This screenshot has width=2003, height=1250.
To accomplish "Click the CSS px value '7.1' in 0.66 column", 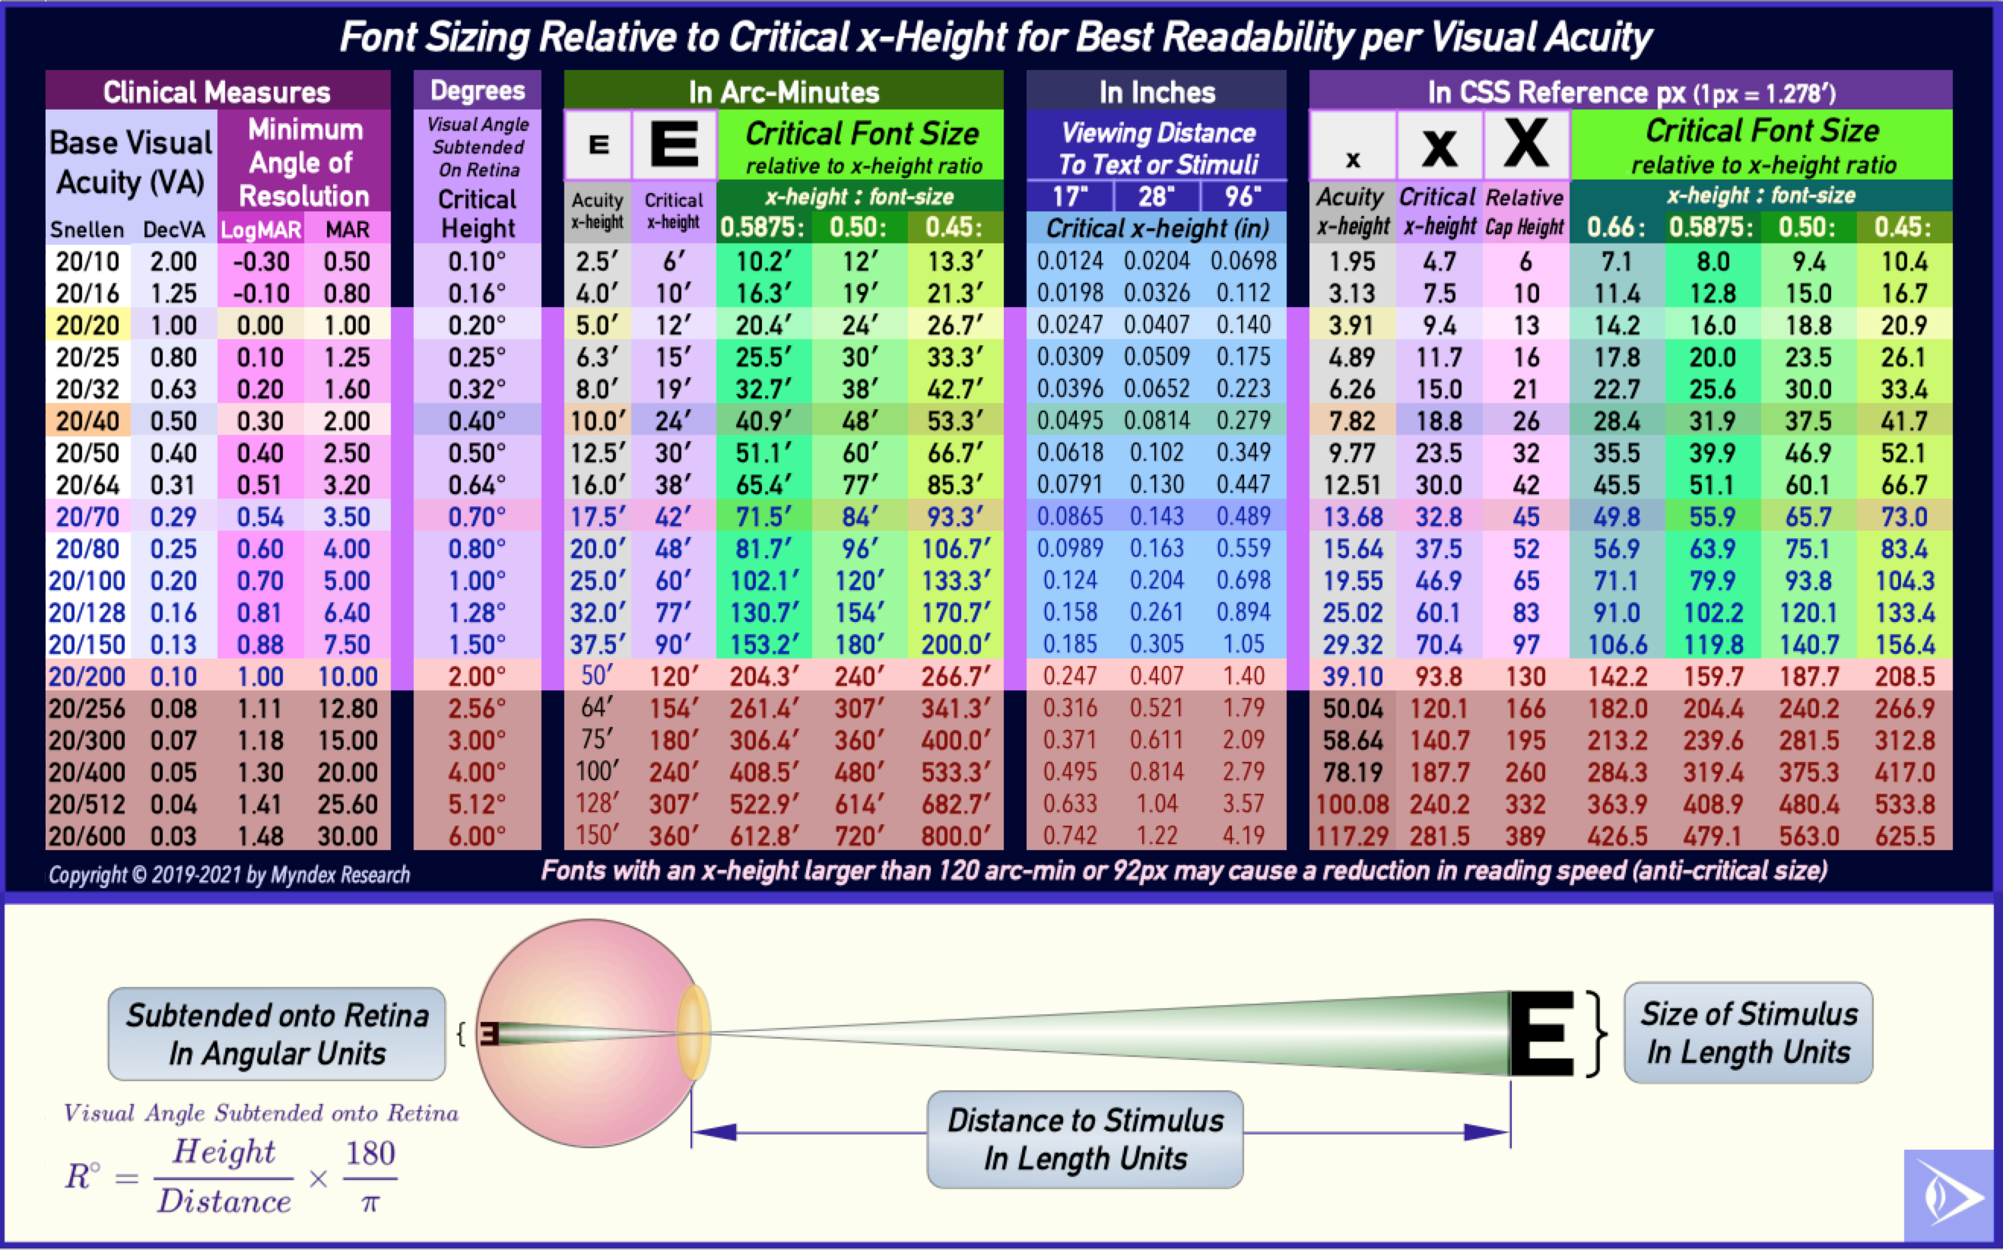I will 1616,262.
